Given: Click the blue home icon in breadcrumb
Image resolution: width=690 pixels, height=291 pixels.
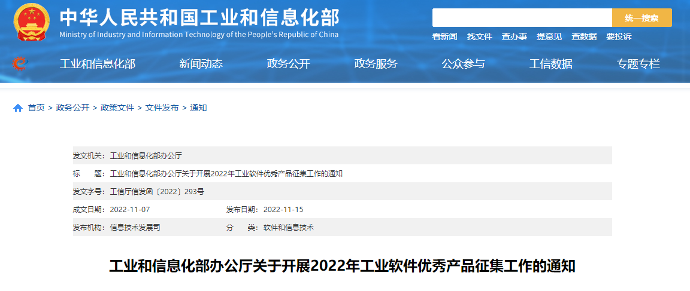Looking at the screenshot, I should pos(18,108).
